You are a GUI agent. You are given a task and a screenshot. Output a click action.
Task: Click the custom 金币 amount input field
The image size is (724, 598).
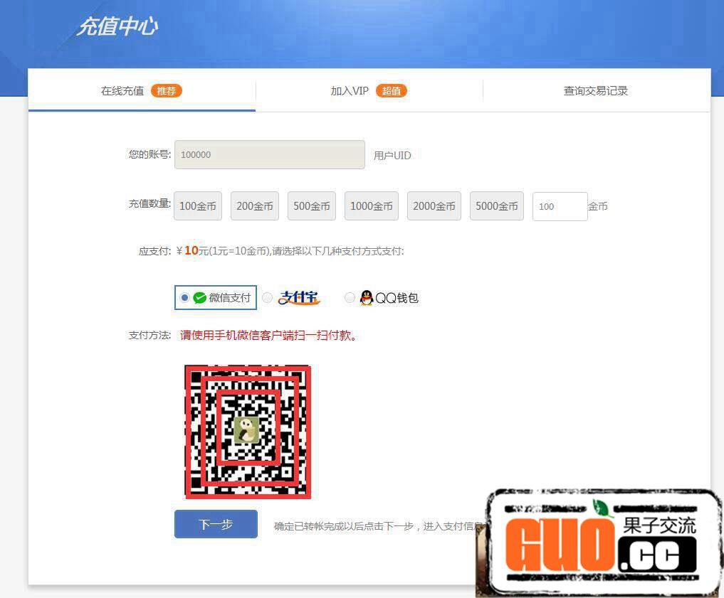[x=560, y=206]
